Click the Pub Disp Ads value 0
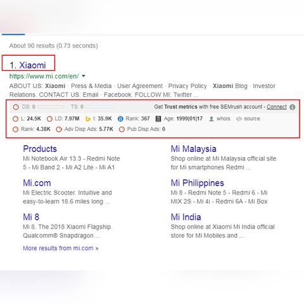Image resolution: width=304 pixels, height=304 pixels. click(x=163, y=129)
